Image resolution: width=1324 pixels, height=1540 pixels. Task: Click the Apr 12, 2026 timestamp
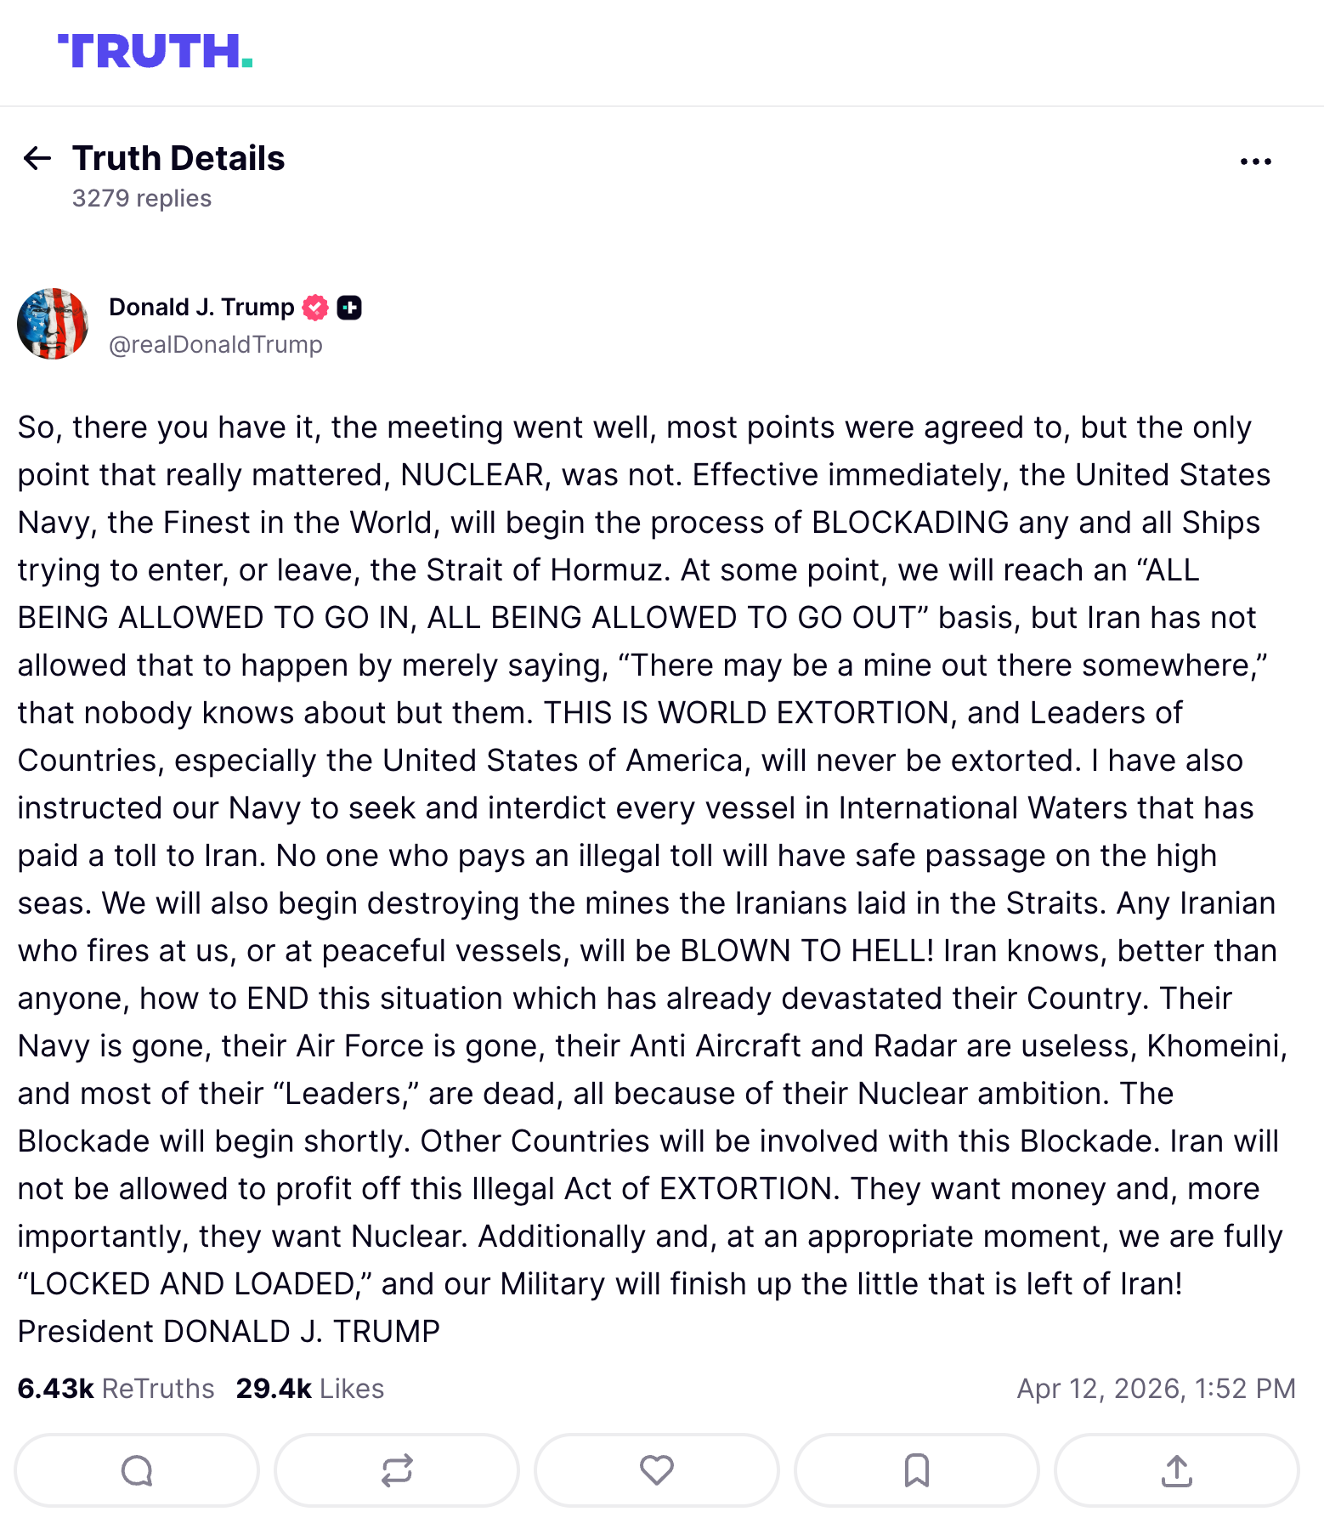(x=1156, y=1389)
